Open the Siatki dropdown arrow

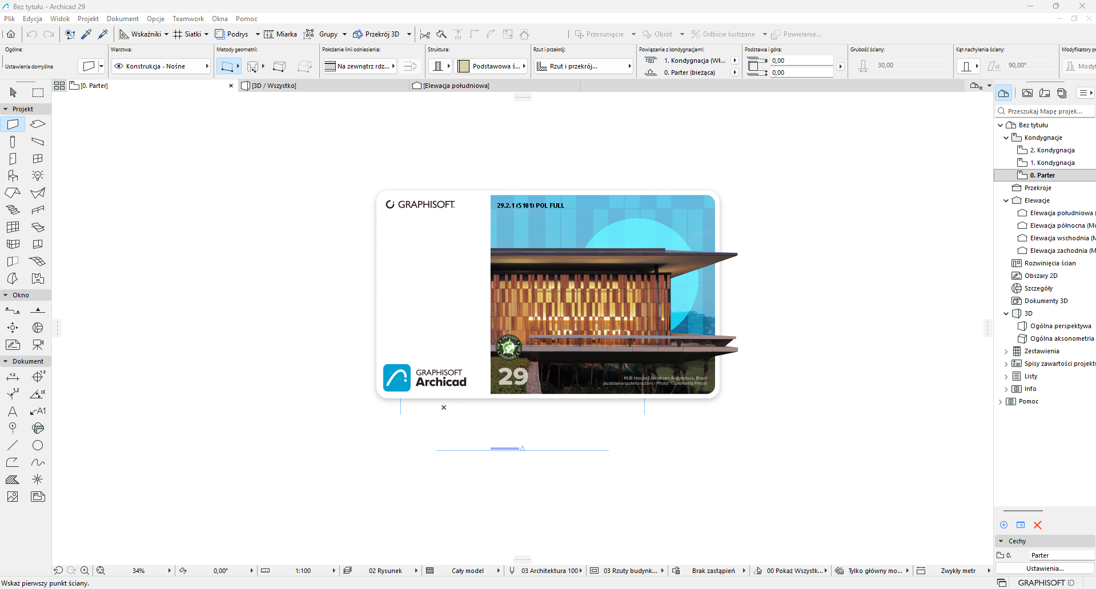(x=206, y=34)
